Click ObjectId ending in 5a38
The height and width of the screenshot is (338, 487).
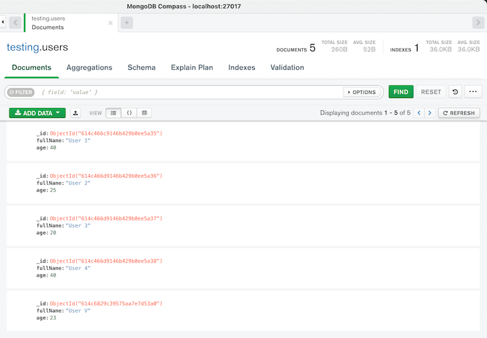[106, 261]
